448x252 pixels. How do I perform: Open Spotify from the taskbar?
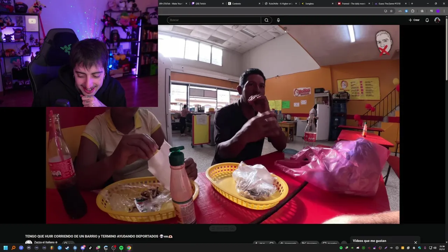tap(121, 248)
